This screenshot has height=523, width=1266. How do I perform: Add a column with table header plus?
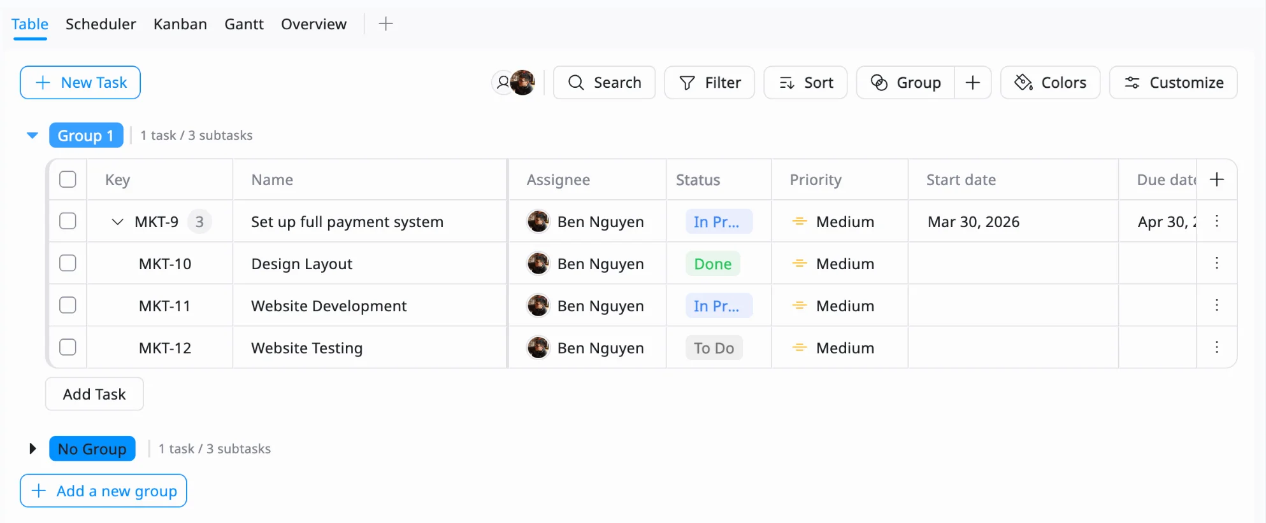tap(1216, 179)
